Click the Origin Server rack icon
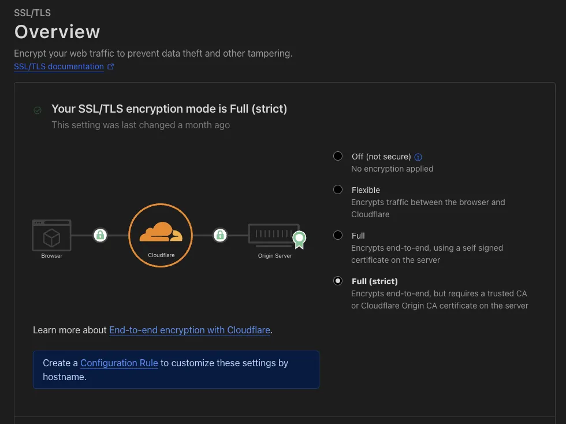The image size is (566, 424). pyautogui.click(x=274, y=235)
